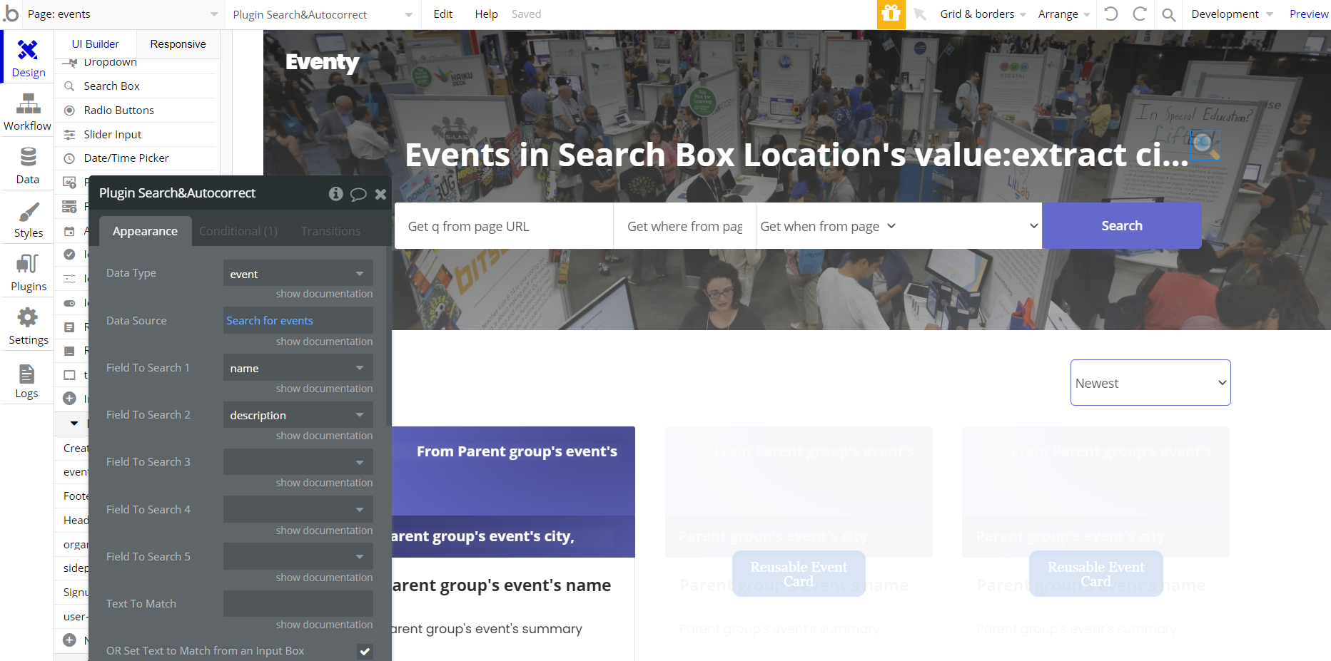Click the property panel vertical scrollbar
Screen dimensions: 1331x661
point(388,335)
